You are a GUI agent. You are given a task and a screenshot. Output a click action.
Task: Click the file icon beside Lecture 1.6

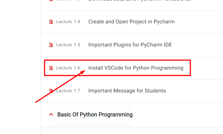(x=51, y=68)
